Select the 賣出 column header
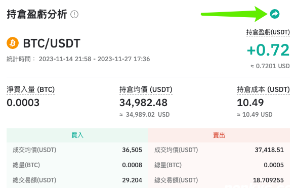The width and height of the screenshot is (297, 196). click(219, 135)
